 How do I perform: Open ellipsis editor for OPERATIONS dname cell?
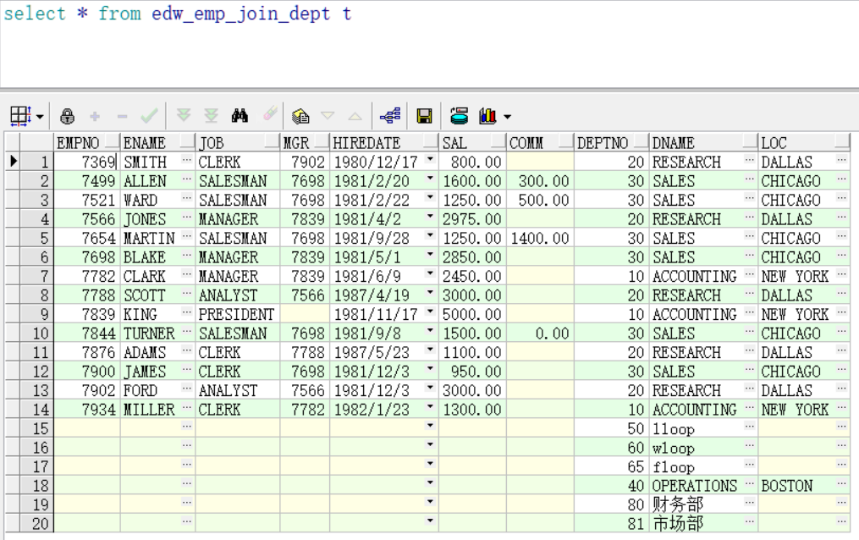pos(750,483)
